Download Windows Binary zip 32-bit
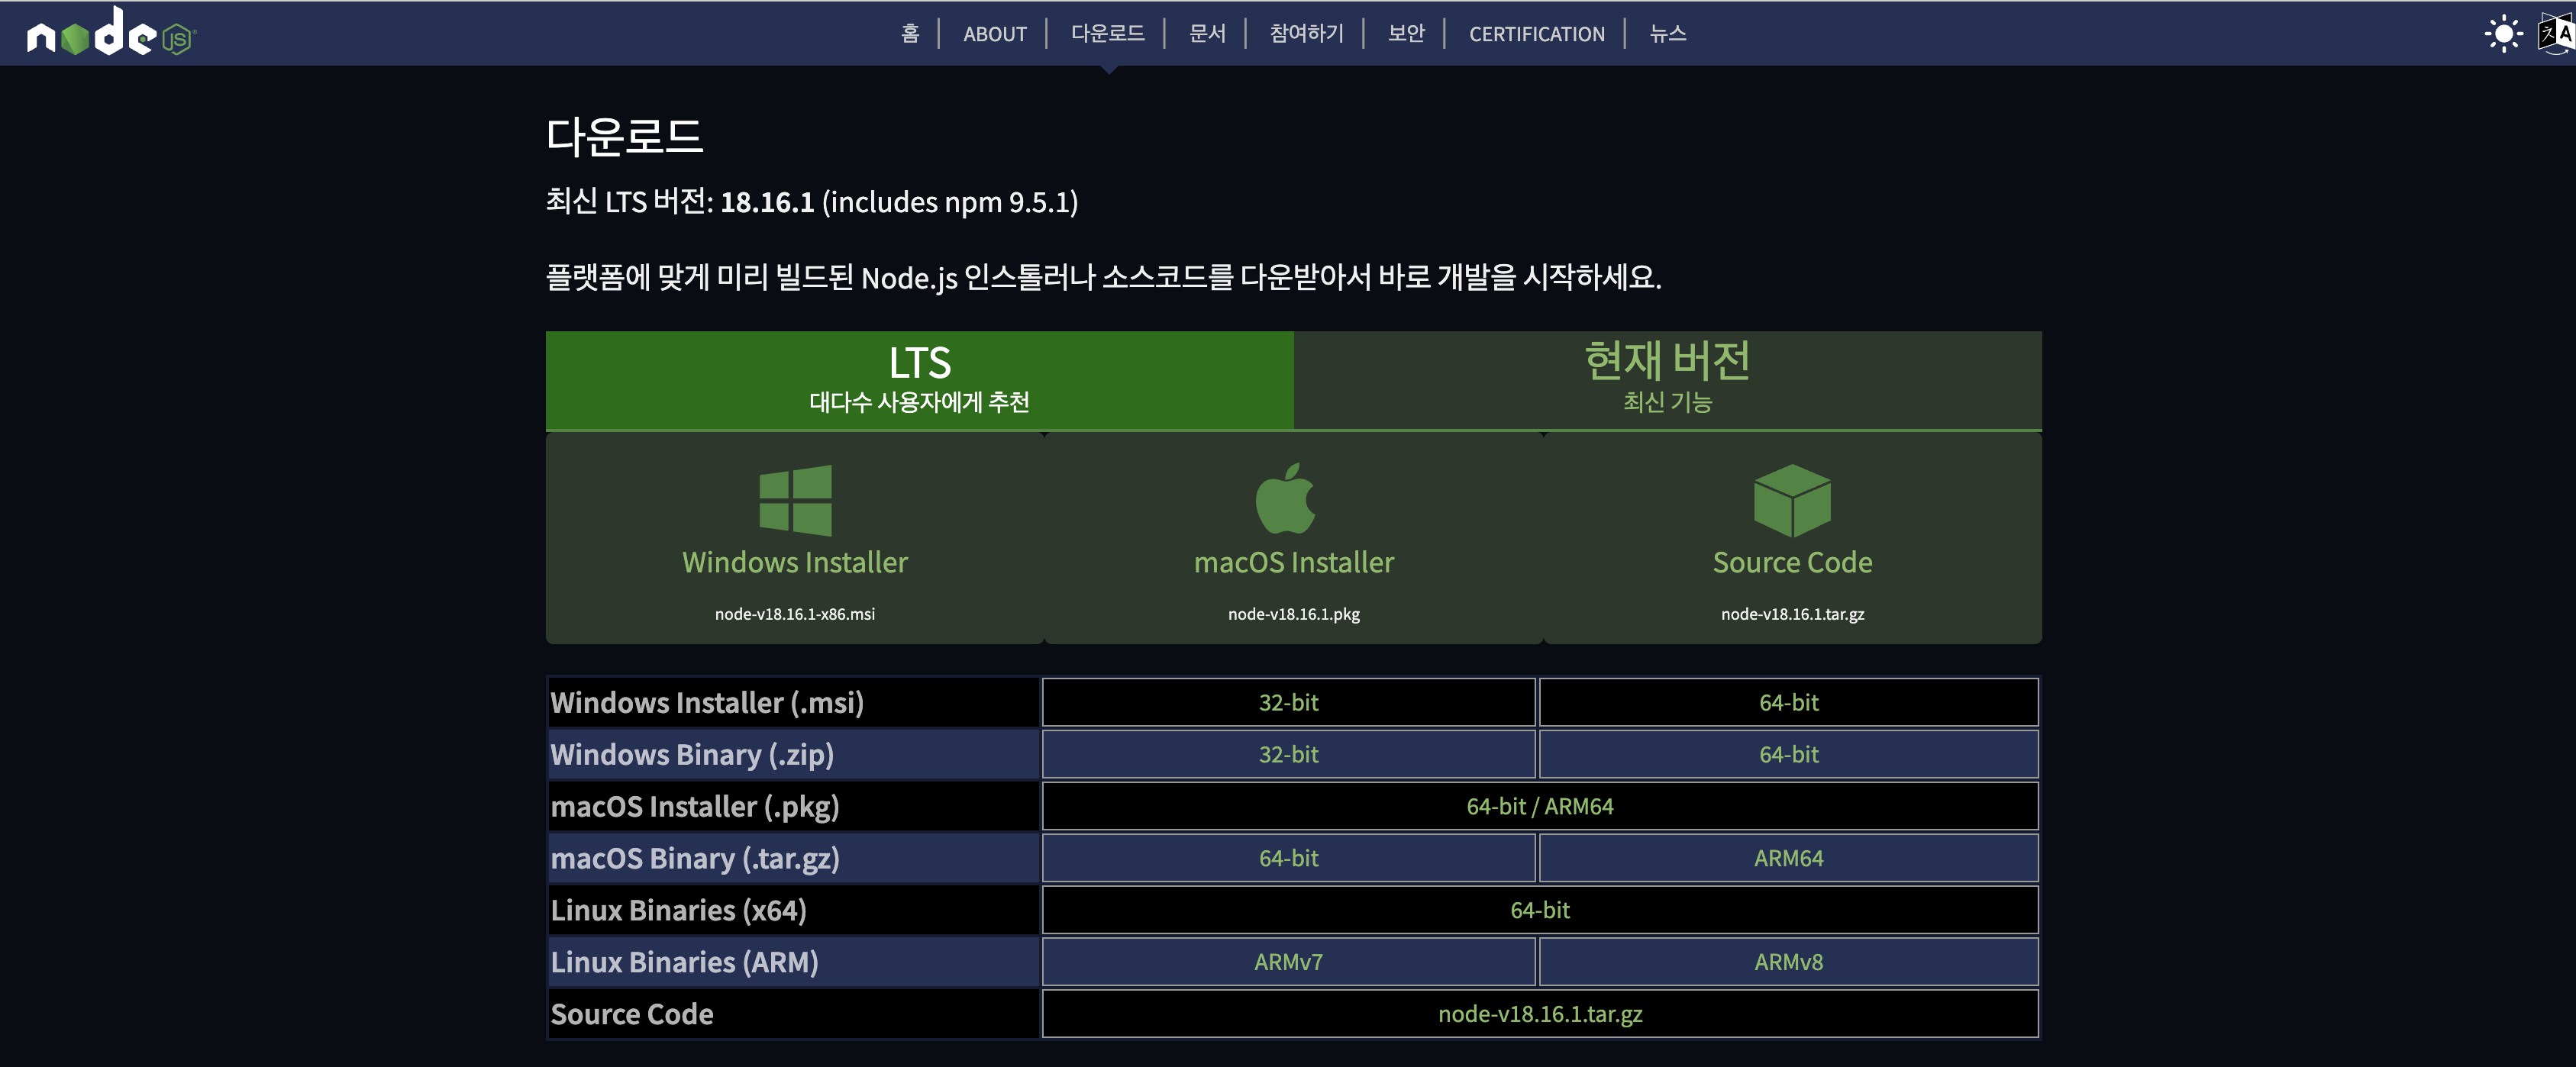2576x1067 pixels. click(x=1288, y=755)
